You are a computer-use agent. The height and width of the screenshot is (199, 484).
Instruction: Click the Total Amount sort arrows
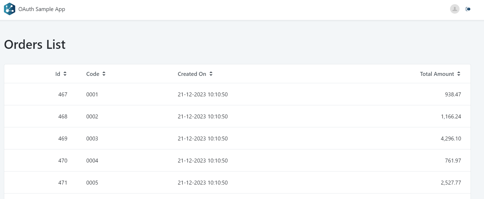tap(459, 74)
